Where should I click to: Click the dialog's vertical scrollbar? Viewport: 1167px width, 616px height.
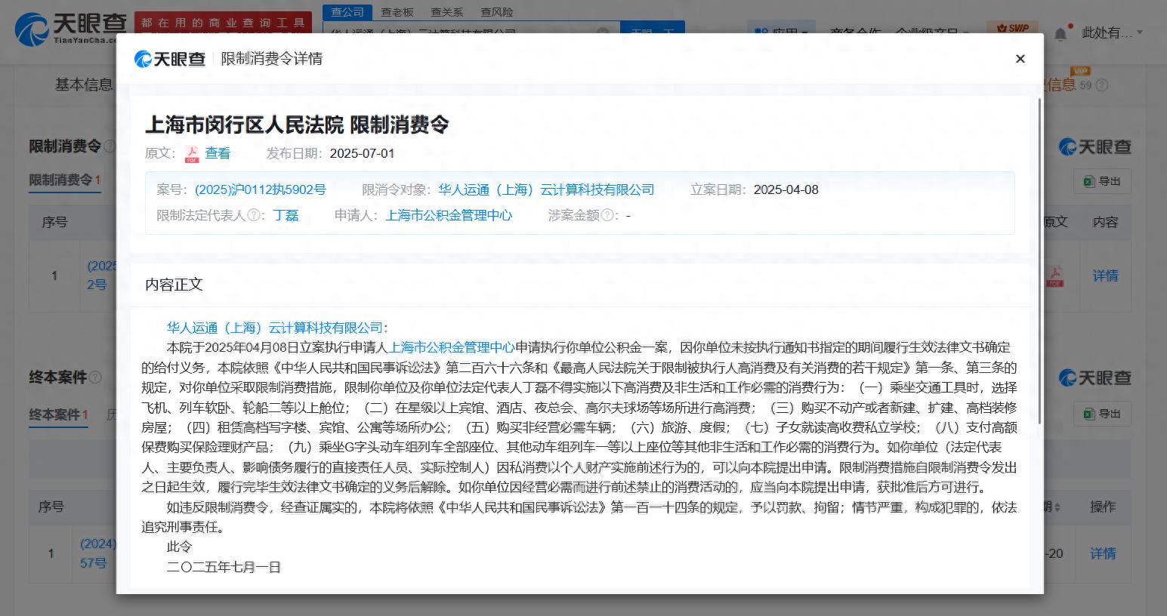tap(1040, 260)
